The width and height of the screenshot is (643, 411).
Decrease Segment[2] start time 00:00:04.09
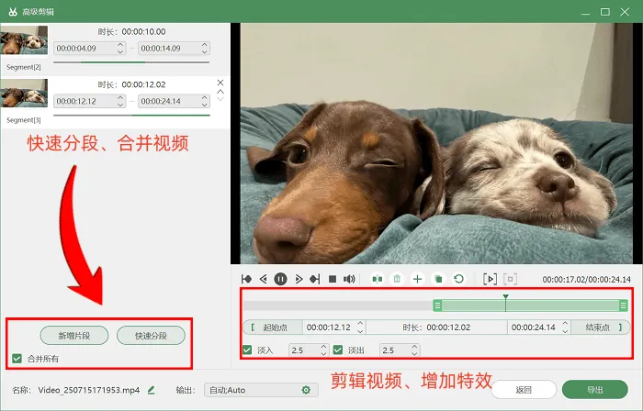point(120,51)
